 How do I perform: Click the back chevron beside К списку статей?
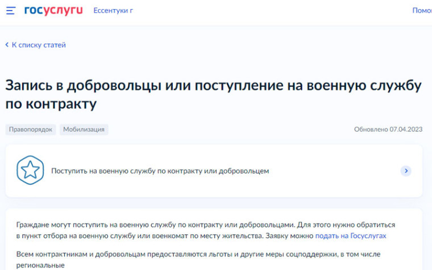(7, 45)
